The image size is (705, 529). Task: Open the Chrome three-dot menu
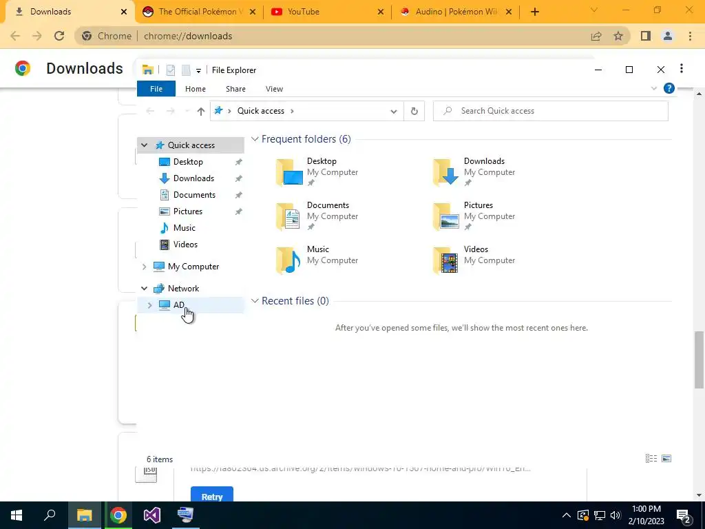[x=690, y=36]
